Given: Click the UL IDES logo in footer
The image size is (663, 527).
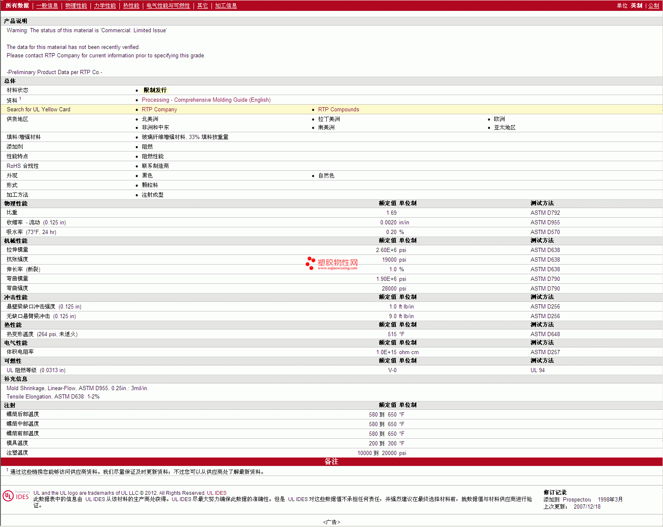Looking at the screenshot, I should 16,496.
